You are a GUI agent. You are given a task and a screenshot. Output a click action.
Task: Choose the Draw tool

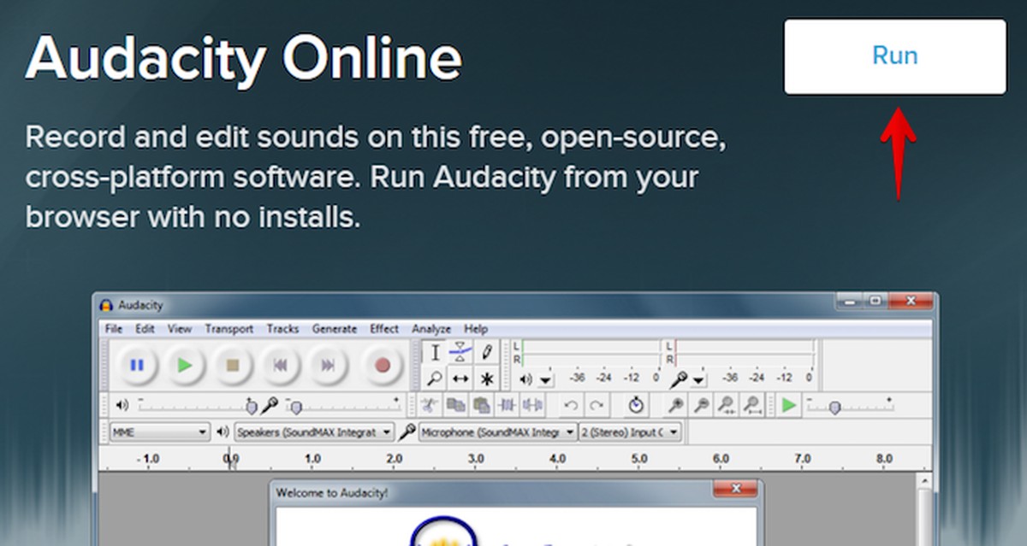click(488, 352)
